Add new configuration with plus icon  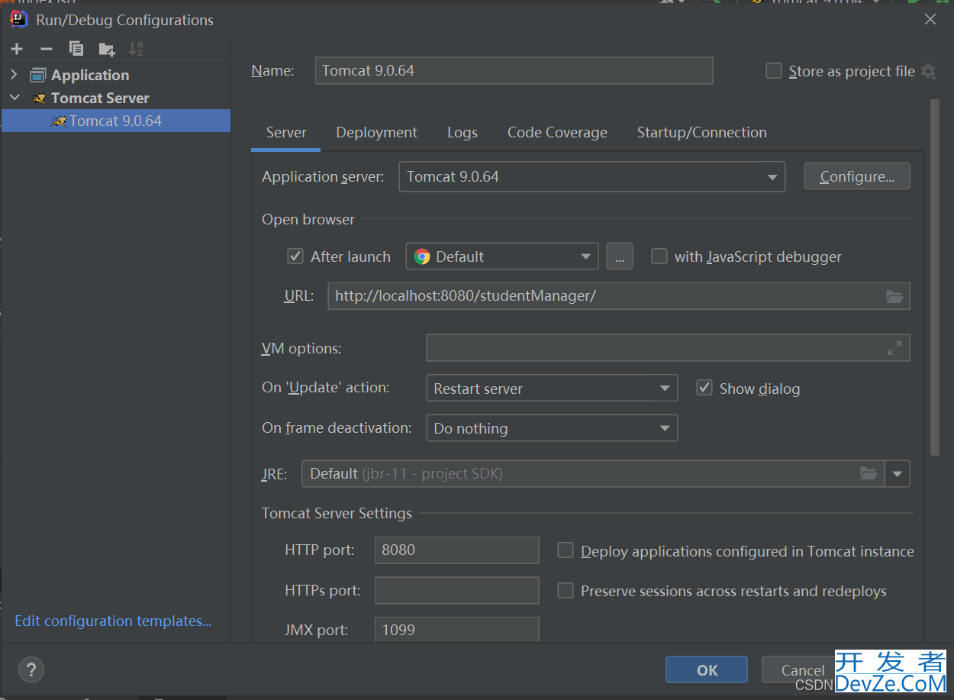click(x=17, y=50)
